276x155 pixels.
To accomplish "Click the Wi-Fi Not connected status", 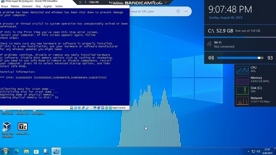I will (x=224, y=47).
